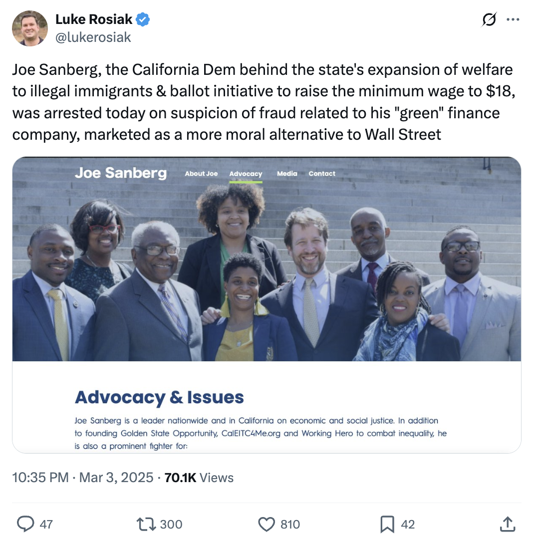Click the 810 likes count

290,524
